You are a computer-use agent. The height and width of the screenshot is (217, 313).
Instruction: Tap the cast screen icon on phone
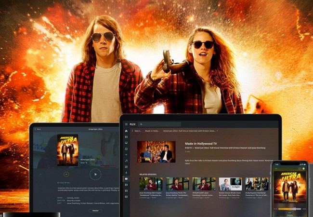coord(300,169)
